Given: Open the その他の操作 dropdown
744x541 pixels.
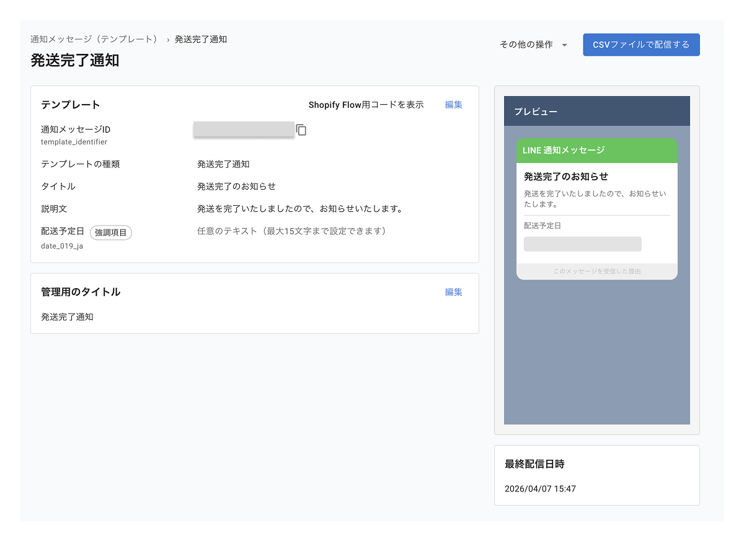Looking at the screenshot, I should [533, 45].
